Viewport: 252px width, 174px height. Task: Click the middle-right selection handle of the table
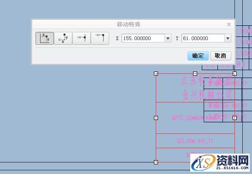tap(234, 118)
